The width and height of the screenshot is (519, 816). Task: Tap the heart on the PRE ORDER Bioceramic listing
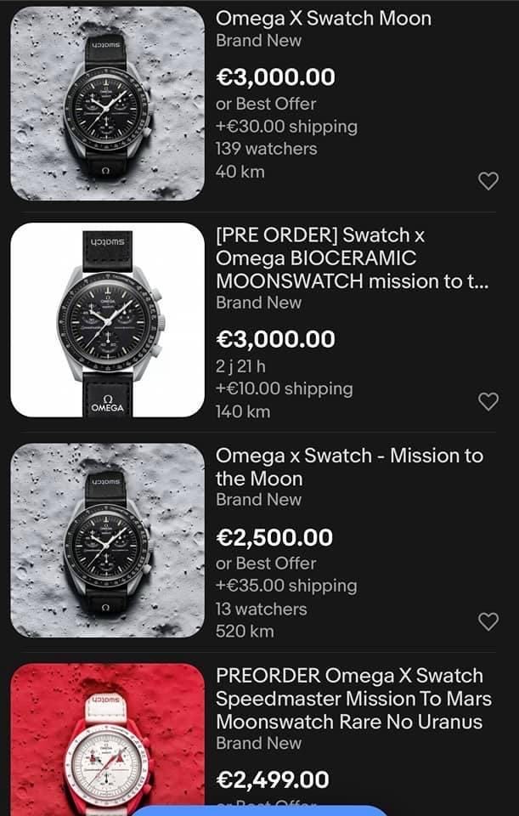pyautogui.click(x=488, y=401)
